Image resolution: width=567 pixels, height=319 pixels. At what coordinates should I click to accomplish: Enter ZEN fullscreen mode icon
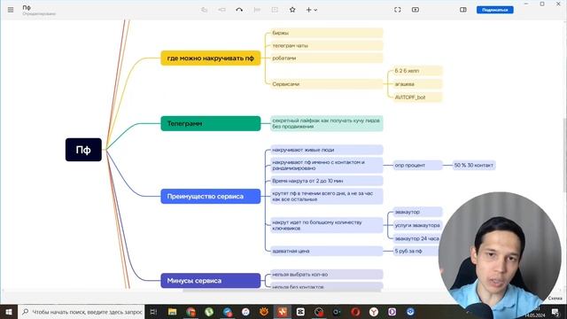(x=398, y=10)
